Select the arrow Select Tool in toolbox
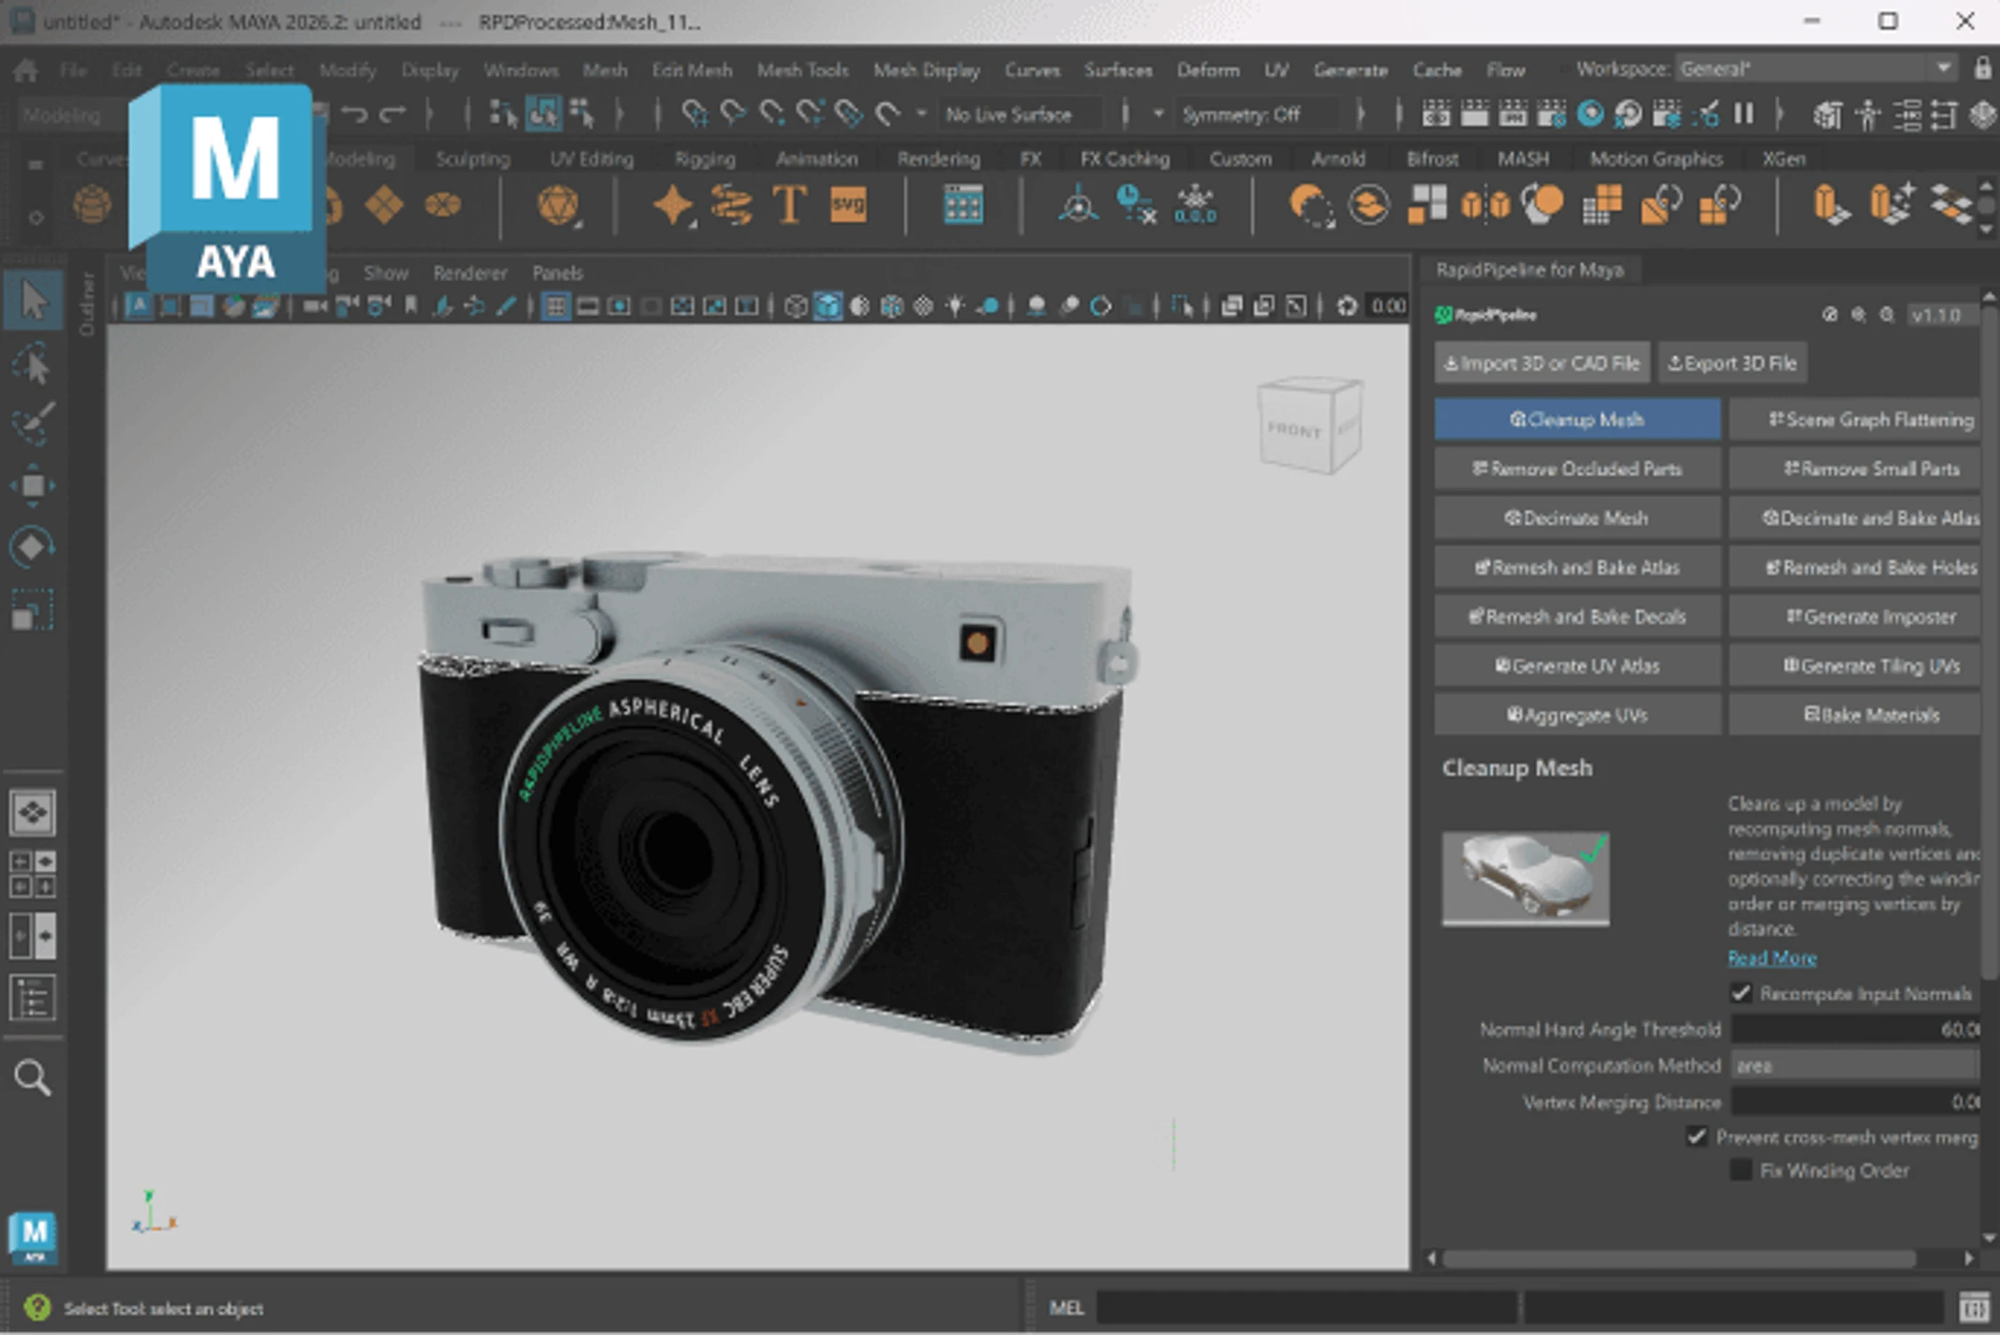Viewport: 2000px width, 1335px height. pos(33,302)
